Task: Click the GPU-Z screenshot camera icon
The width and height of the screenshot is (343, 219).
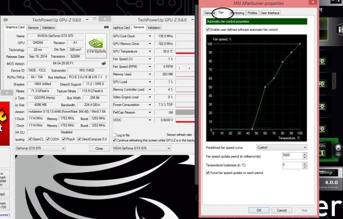Action: (x=106, y=27)
